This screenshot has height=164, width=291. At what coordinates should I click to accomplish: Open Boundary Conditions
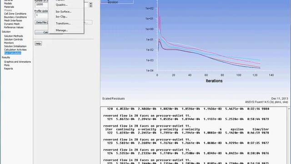click(x=15, y=17)
